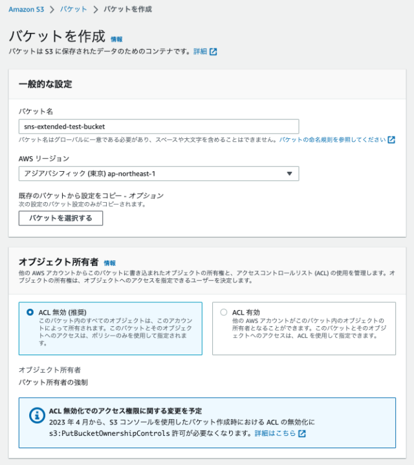Open the 詳細 link under the title
This screenshot has height=465, width=414.
pyautogui.click(x=200, y=52)
